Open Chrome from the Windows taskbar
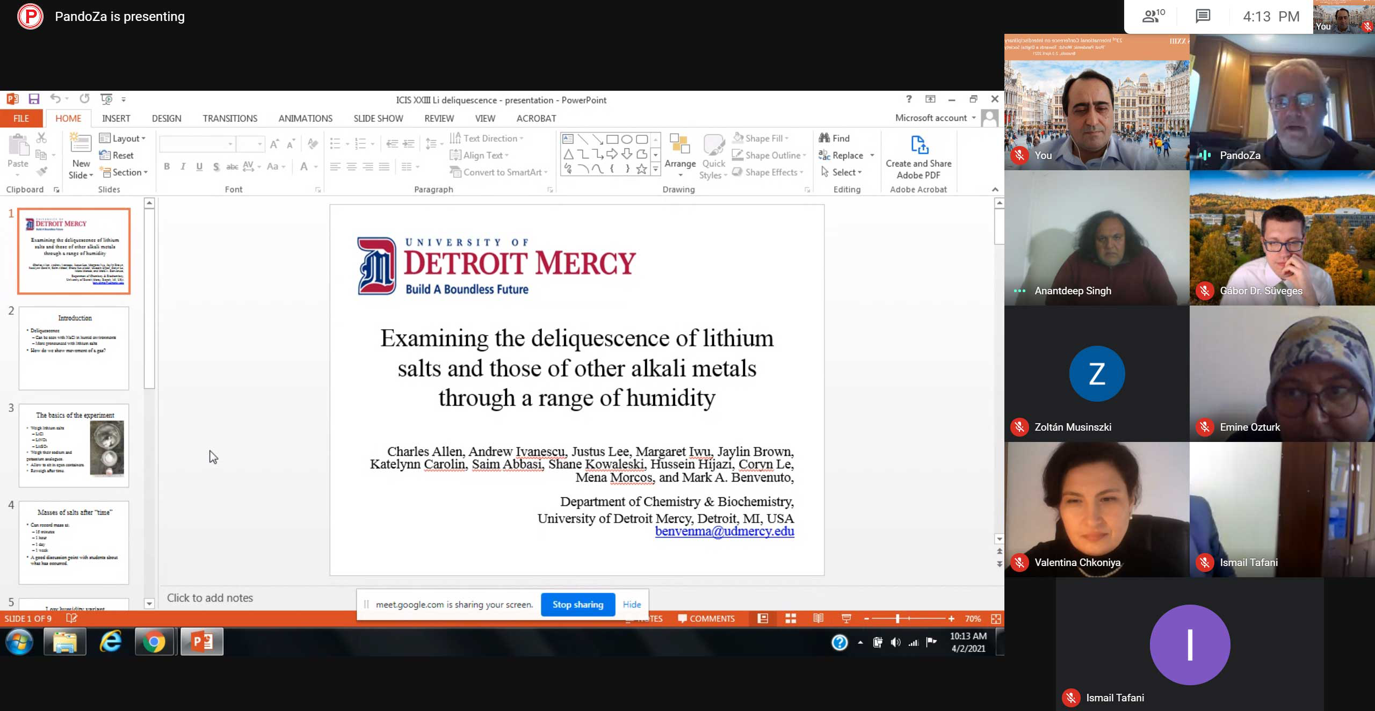The width and height of the screenshot is (1375, 711). coord(154,642)
